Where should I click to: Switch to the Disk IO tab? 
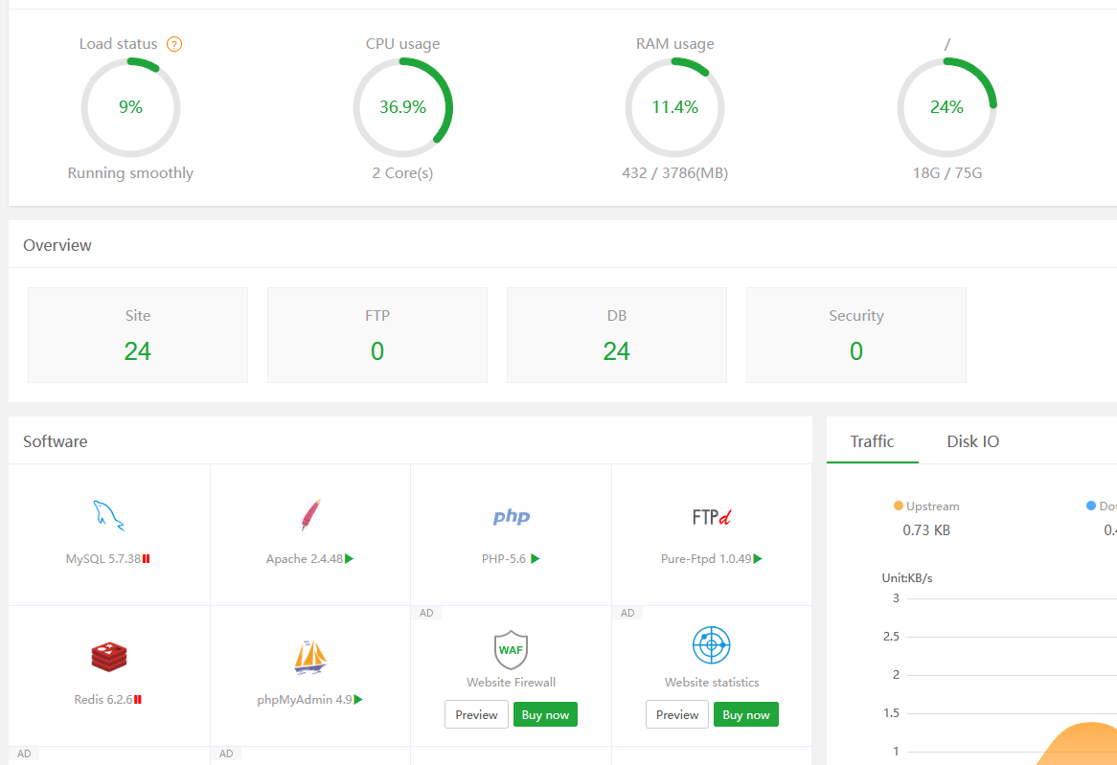coord(972,441)
